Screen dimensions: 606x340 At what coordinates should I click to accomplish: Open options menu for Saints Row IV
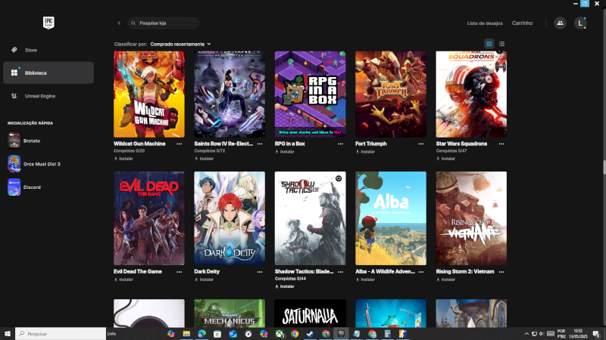tap(260, 144)
